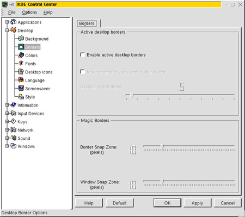Viewport: 245px width, 217px height.
Task: Select the Background text label
Action: [37, 39]
